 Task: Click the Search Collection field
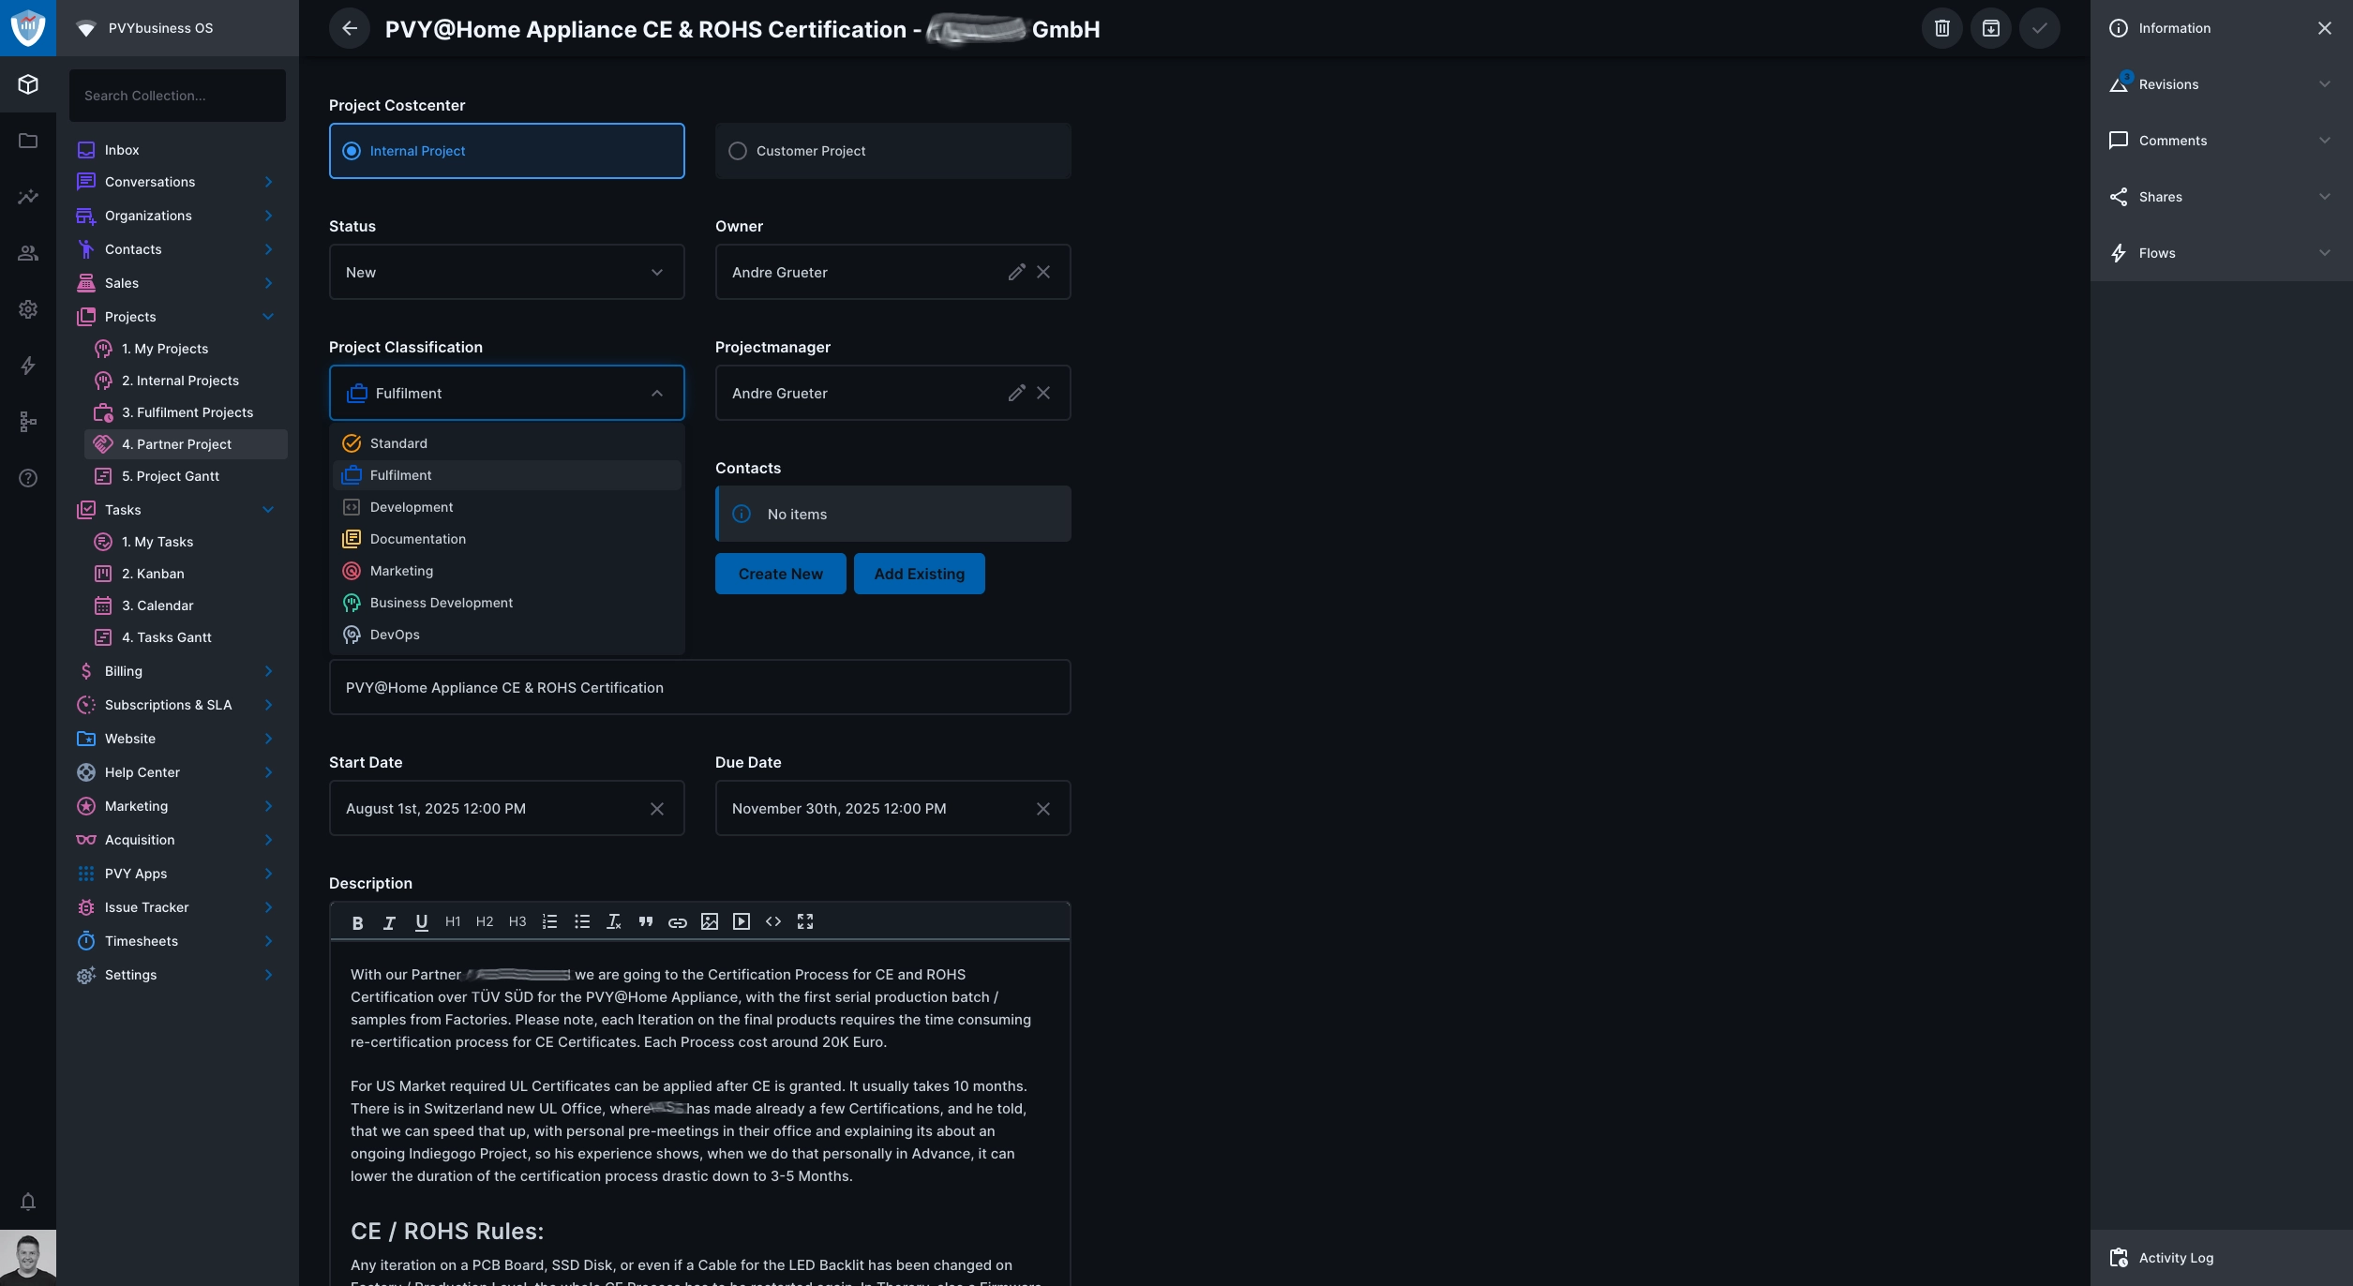177,96
